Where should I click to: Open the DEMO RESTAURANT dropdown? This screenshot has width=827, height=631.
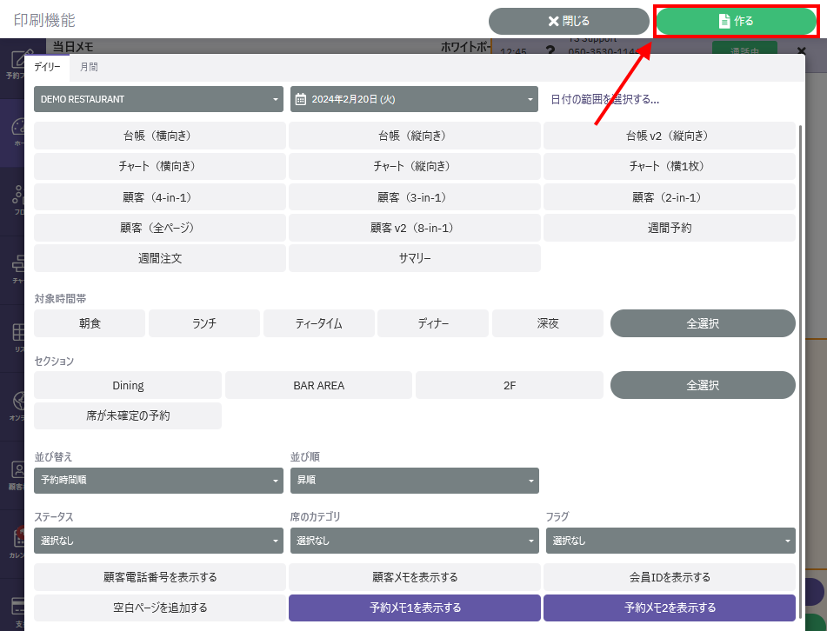158,99
